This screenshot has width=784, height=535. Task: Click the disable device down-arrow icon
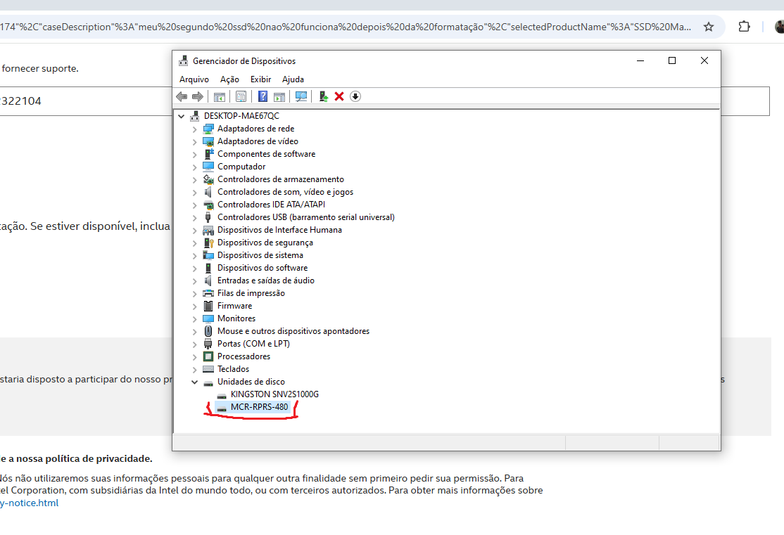tap(355, 96)
